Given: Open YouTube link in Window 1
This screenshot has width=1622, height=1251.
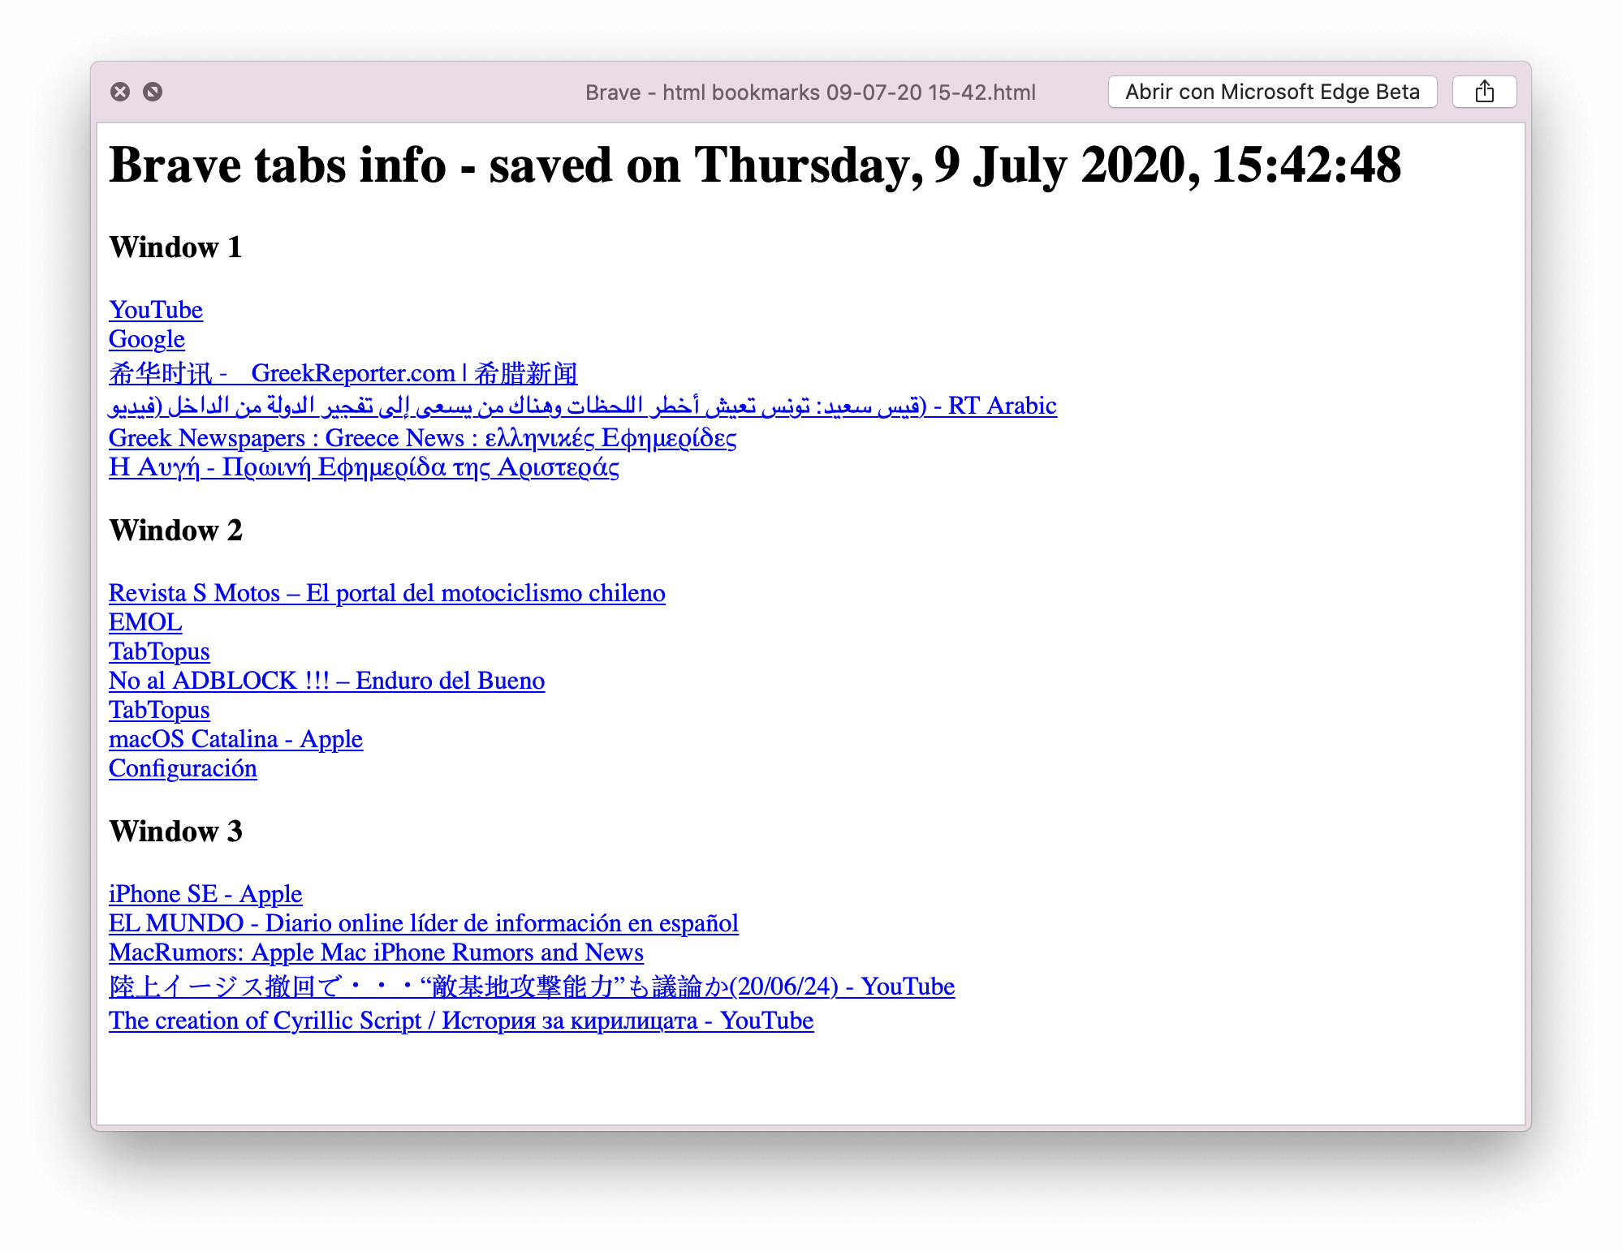Looking at the screenshot, I should coord(155,307).
